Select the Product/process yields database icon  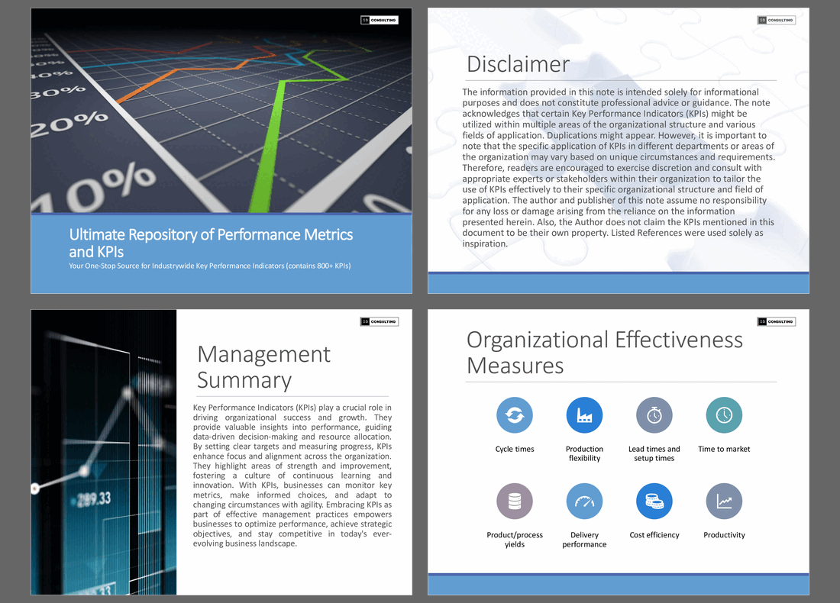coord(515,501)
